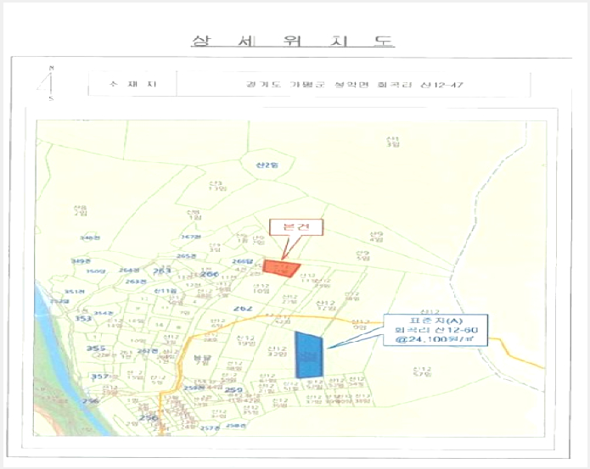Image resolution: width=590 pixels, height=469 pixels.
Task: Click the 349전 parcel label
Action: 81,261
